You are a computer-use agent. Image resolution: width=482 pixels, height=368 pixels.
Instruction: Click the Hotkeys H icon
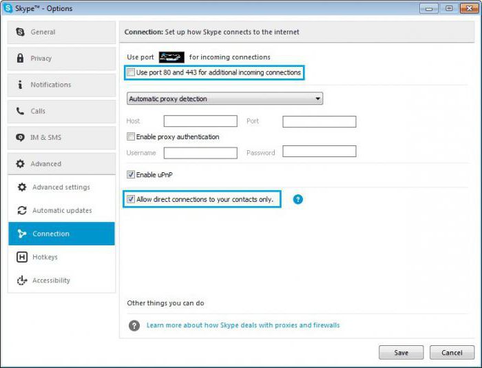(x=22, y=257)
